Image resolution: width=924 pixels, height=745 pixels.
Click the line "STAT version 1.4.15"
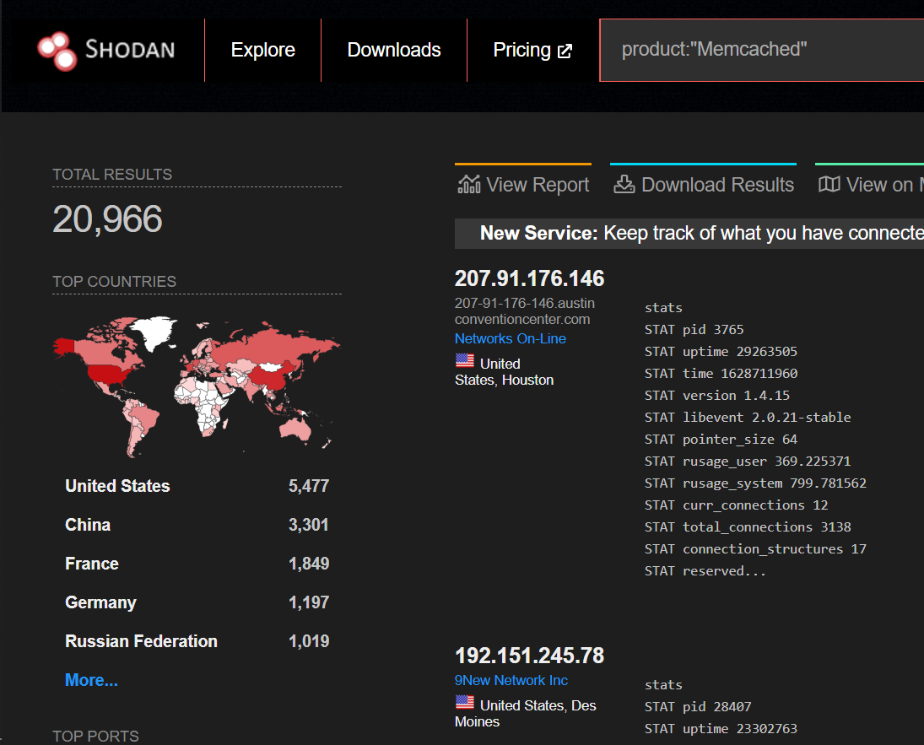pyautogui.click(x=717, y=396)
